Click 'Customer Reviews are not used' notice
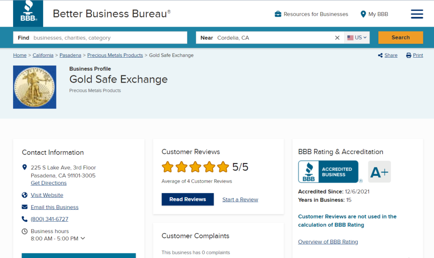Viewport: 434px width, 258px height. click(348, 221)
